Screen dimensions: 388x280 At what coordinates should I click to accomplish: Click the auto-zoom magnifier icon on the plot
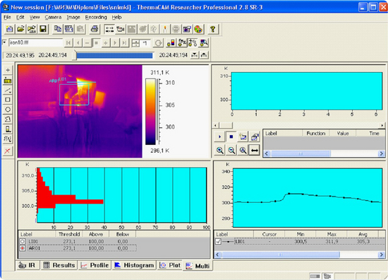point(243,151)
